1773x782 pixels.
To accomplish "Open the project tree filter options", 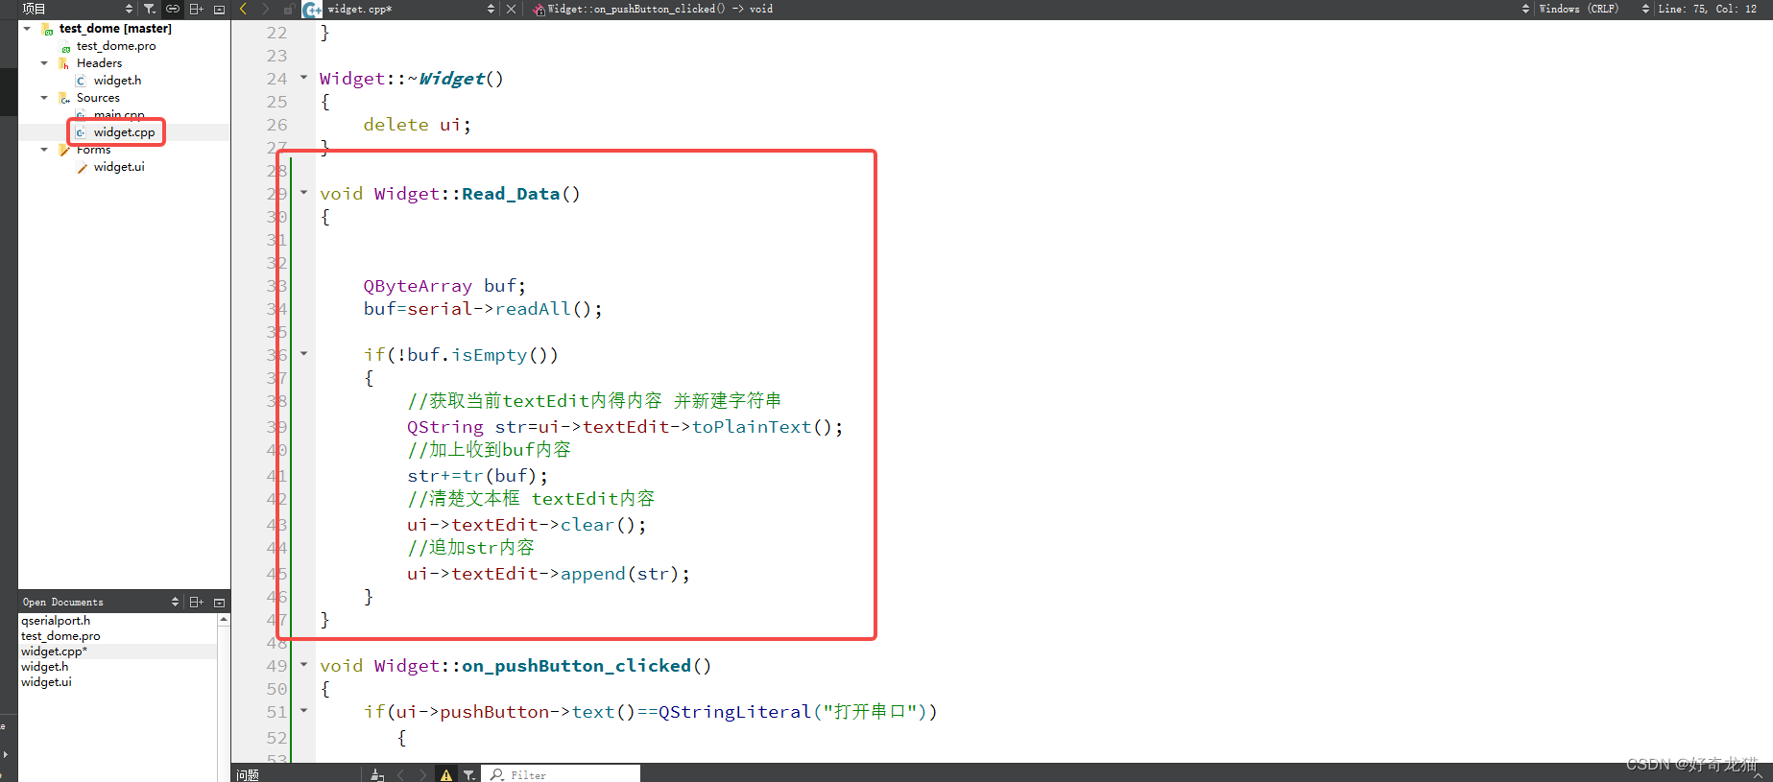I will point(150,9).
